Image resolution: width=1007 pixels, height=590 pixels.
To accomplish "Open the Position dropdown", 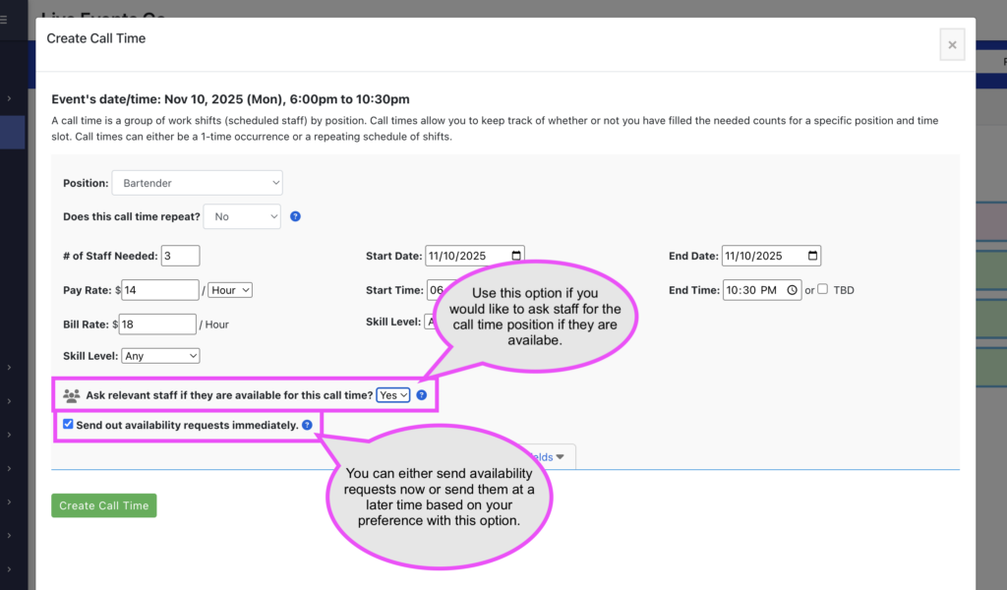I will [x=197, y=182].
